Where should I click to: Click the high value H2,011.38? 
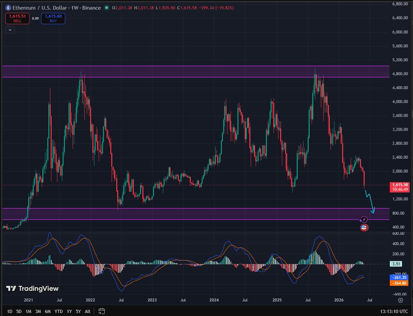(144, 8)
